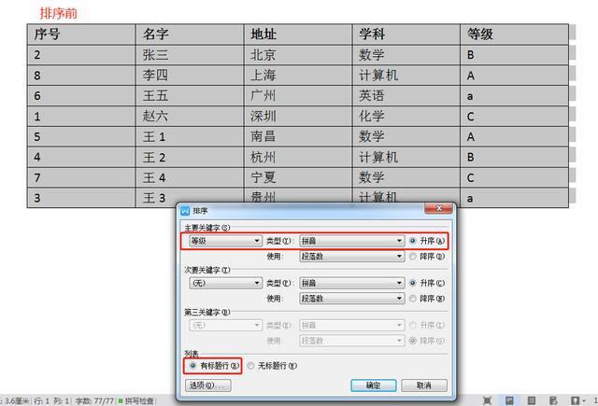
Task: Click the 王五 name cell
Action: tap(190, 95)
